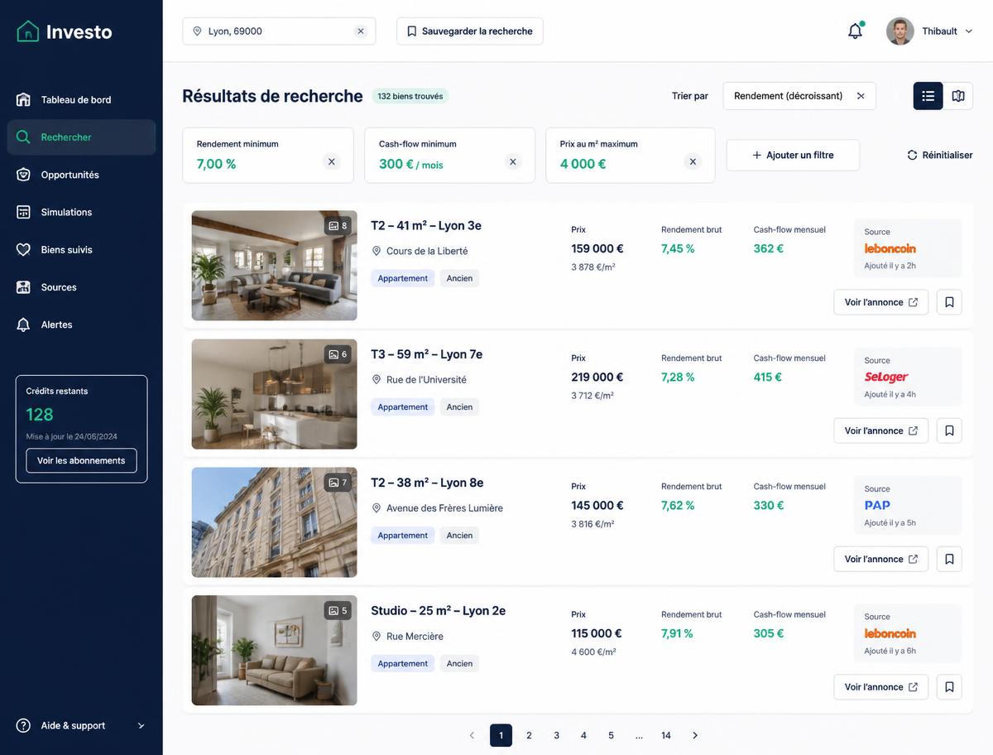The height and width of the screenshot is (755, 993).
Task: Remove the Rendement minimum filter
Action: pyautogui.click(x=332, y=161)
